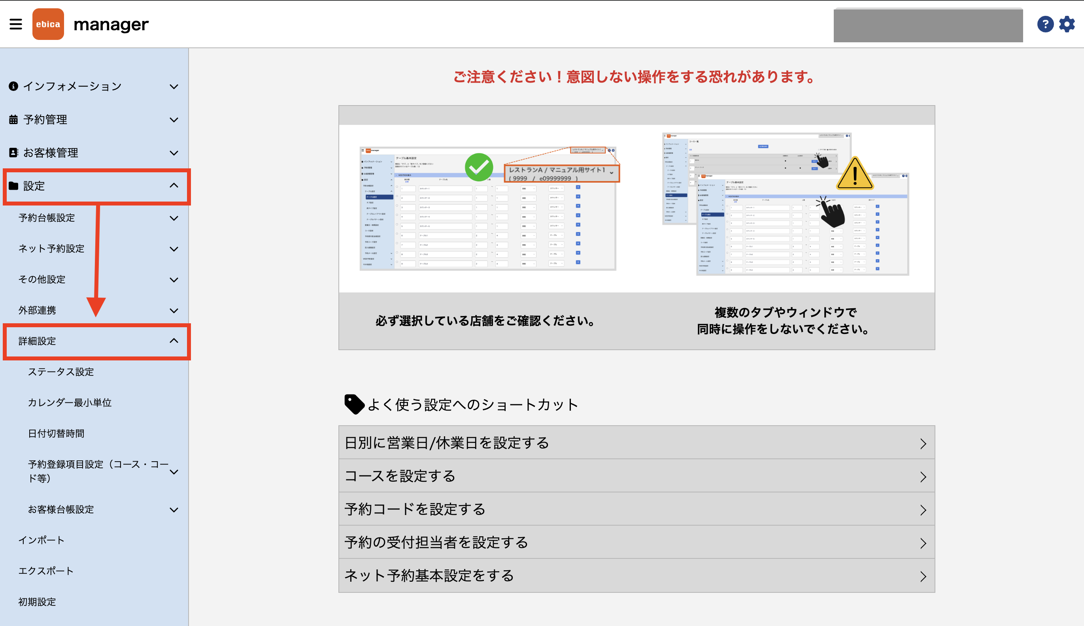Open the hamburger menu icon
The width and height of the screenshot is (1084, 626).
tap(16, 24)
